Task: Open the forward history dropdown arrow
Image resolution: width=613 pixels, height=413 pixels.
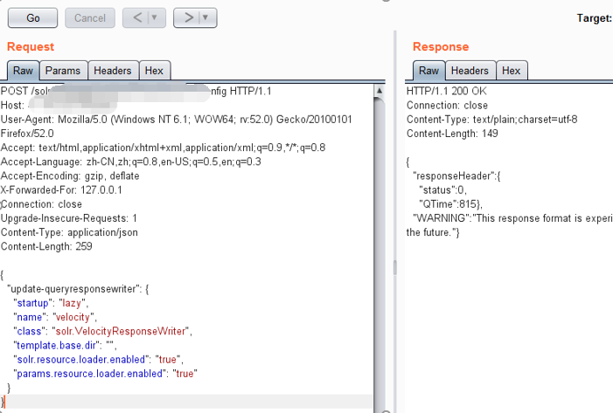Action: click(205, 17)
